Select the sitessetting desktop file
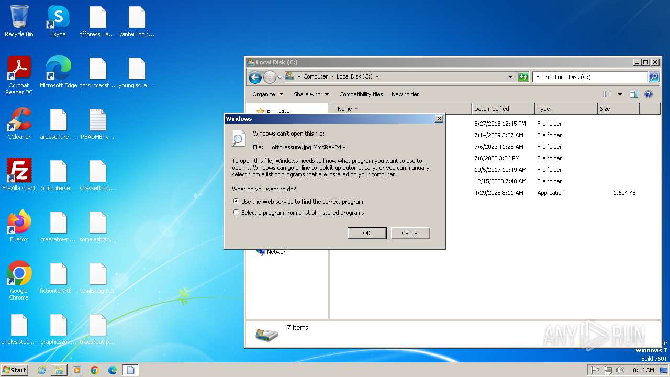The width and height of the screenshot is (670, 377). pos(97,175)
